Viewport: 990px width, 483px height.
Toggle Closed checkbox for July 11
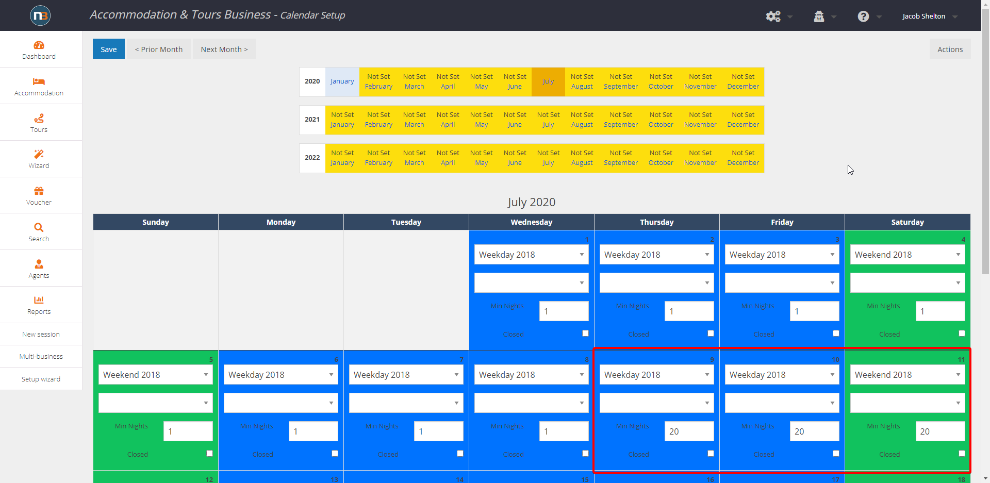962,454
